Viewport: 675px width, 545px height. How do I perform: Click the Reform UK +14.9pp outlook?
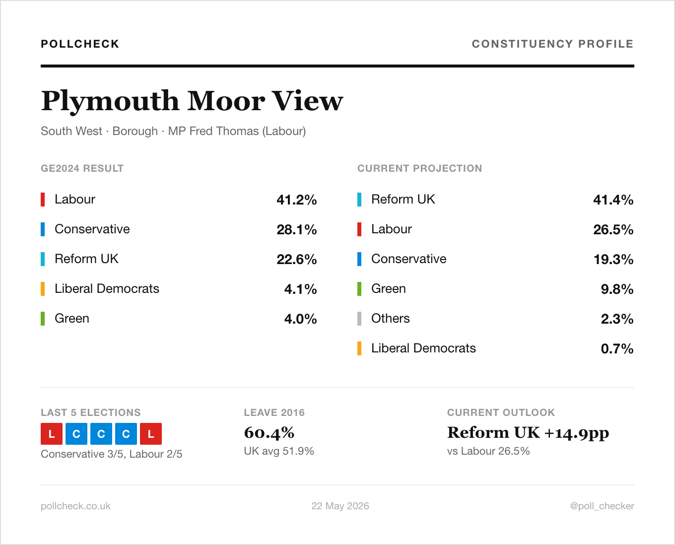tap(528, 433)
